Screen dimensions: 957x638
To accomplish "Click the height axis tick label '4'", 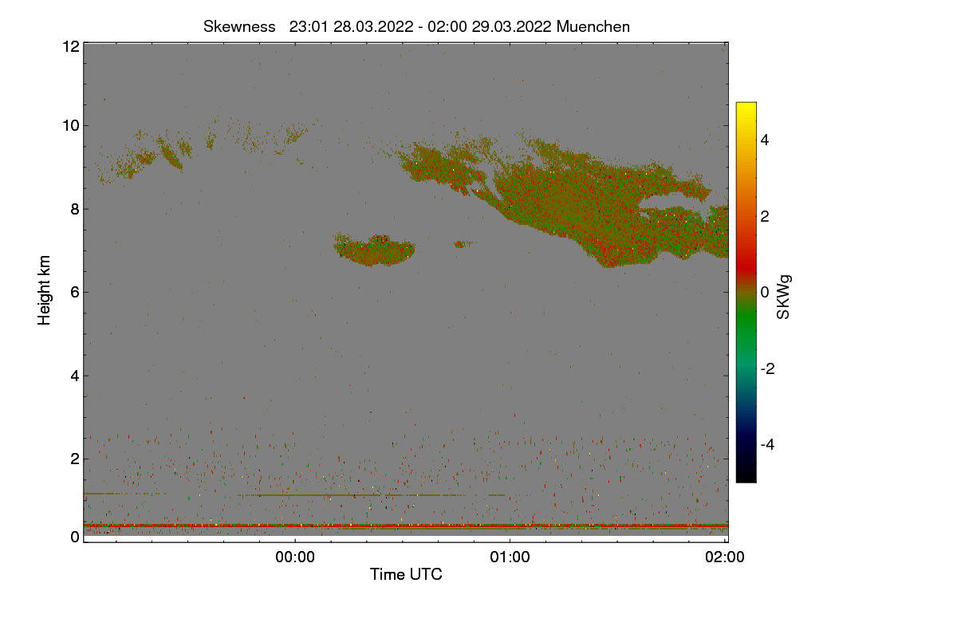I will 75,376.
